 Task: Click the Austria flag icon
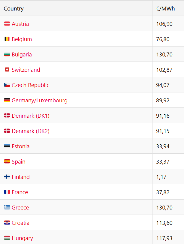pos(7,24)
